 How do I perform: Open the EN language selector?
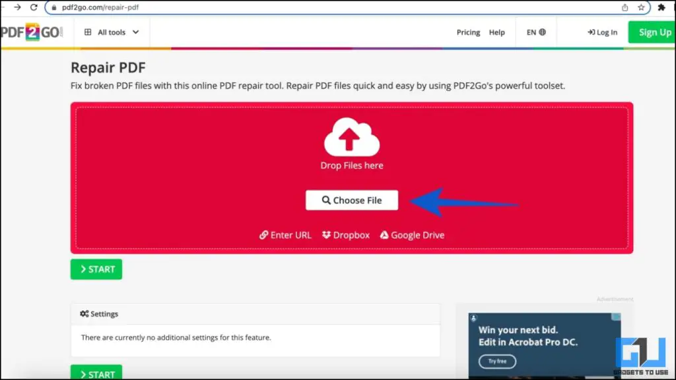(x=536, y=32)
